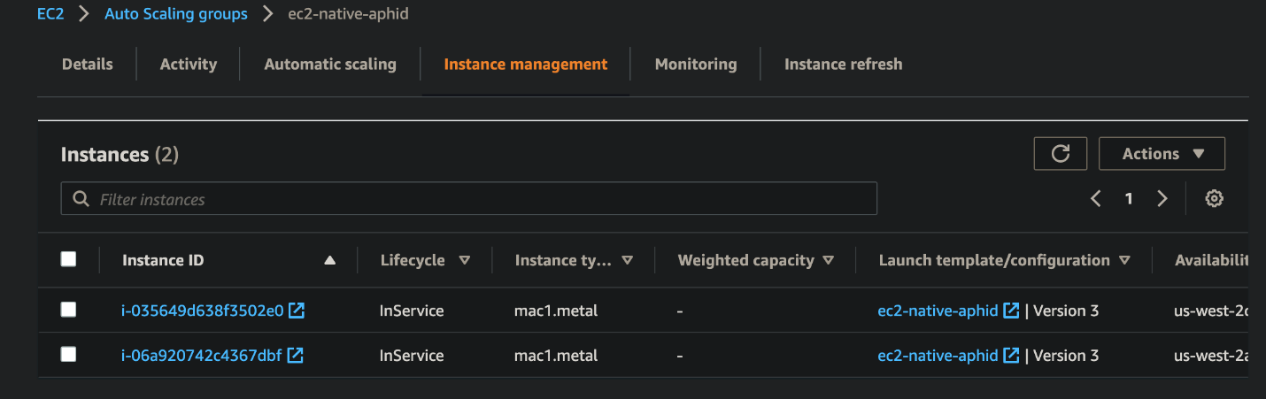Click external link icon for second ec2-native-aphid template
1266x399 pixels.
coord(1012,356)
